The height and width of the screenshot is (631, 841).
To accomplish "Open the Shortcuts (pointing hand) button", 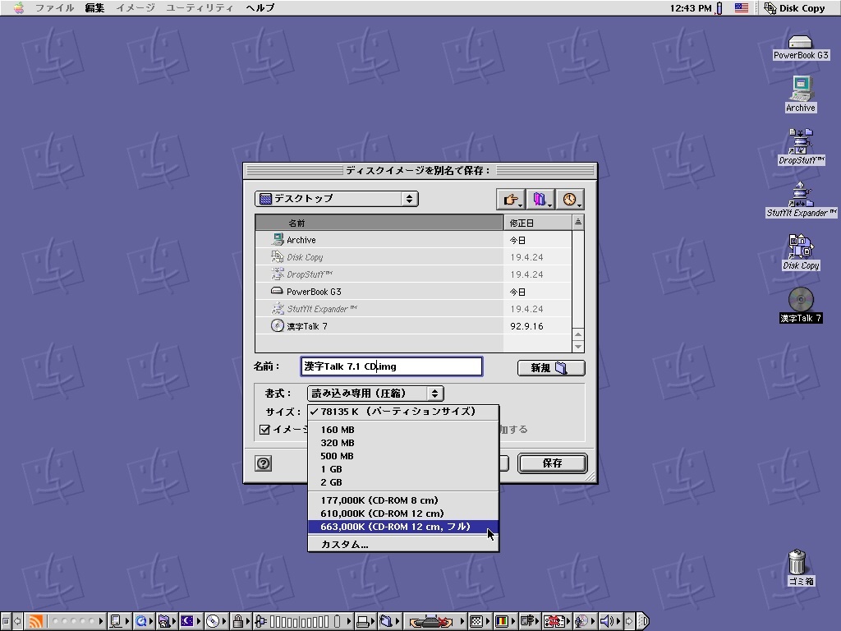I will [511, 200].
